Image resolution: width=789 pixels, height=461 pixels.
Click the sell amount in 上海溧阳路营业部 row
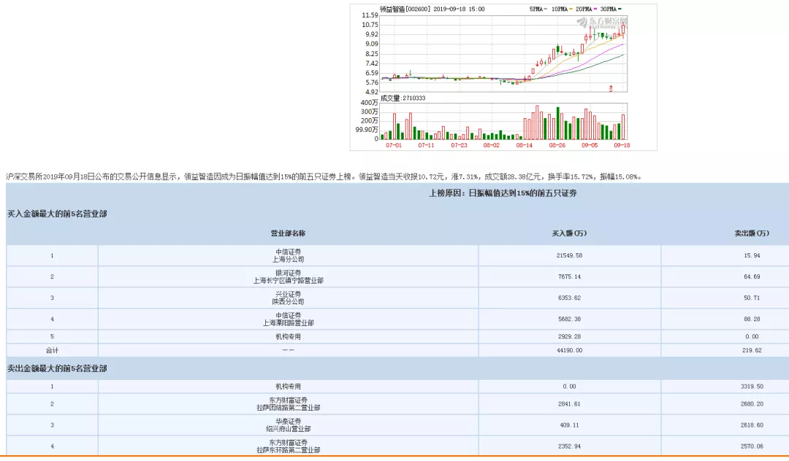point(752,319)
